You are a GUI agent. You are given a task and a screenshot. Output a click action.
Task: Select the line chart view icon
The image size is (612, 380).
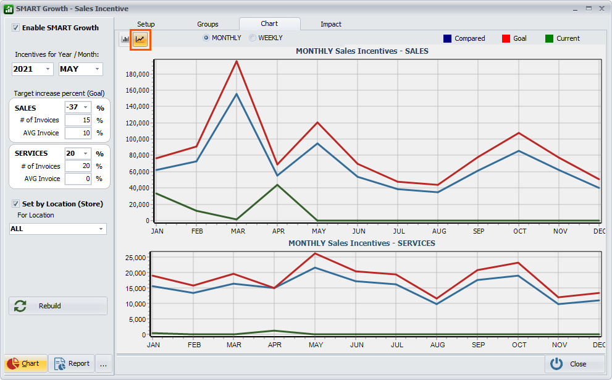[140, 39]
